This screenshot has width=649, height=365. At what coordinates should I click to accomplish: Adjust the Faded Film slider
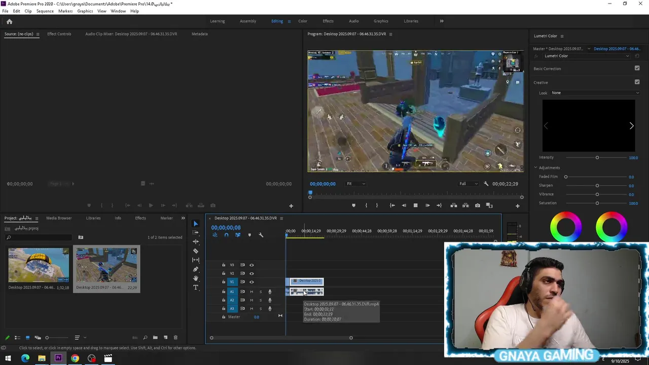[566, 177]
